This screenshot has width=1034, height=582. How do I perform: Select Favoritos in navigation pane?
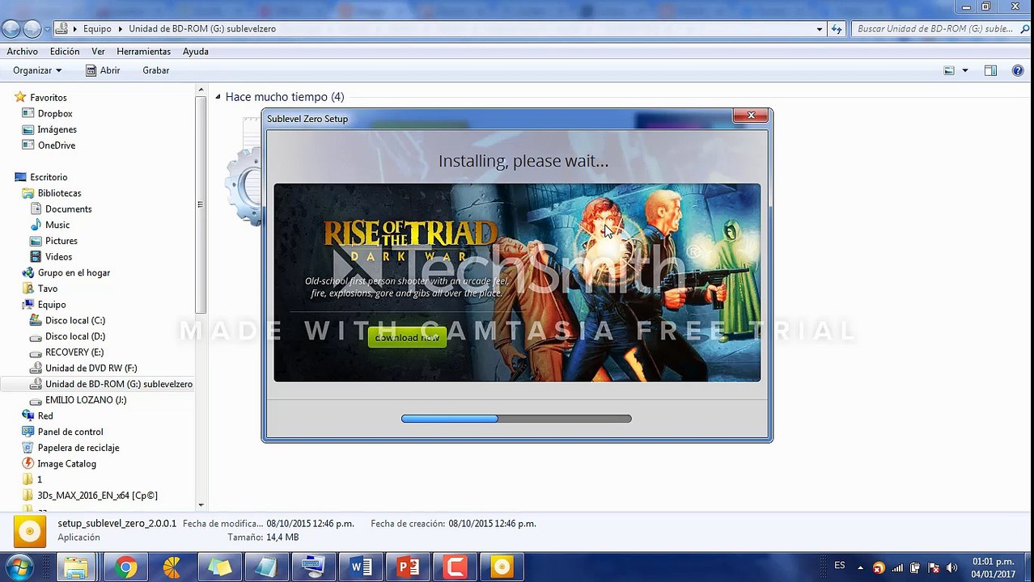pyautogui.click(x=49, y=98)
